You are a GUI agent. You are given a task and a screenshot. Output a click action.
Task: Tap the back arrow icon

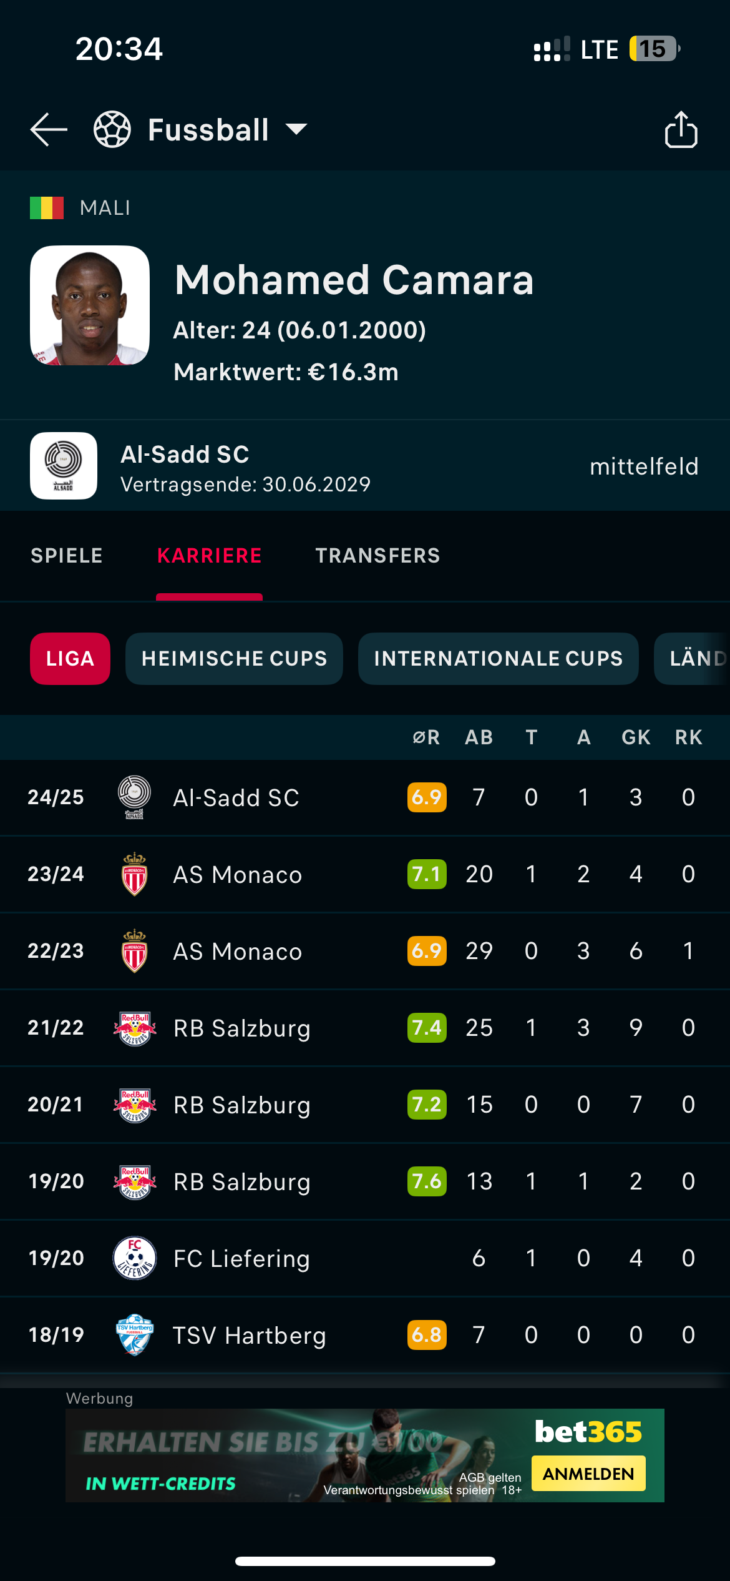click(49, 130)
